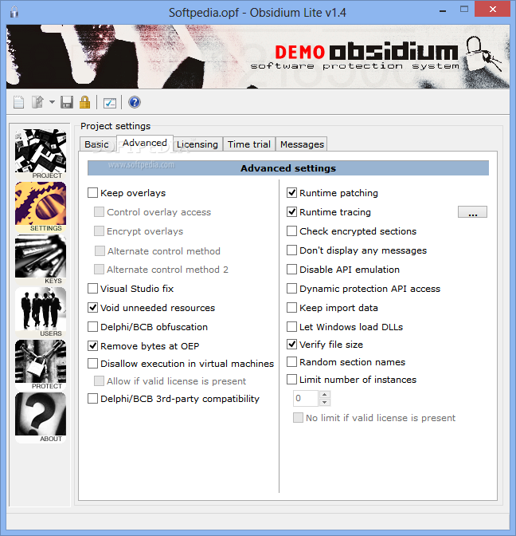Switch to the Basic tab
516x536 pixels.
[97, 144]
